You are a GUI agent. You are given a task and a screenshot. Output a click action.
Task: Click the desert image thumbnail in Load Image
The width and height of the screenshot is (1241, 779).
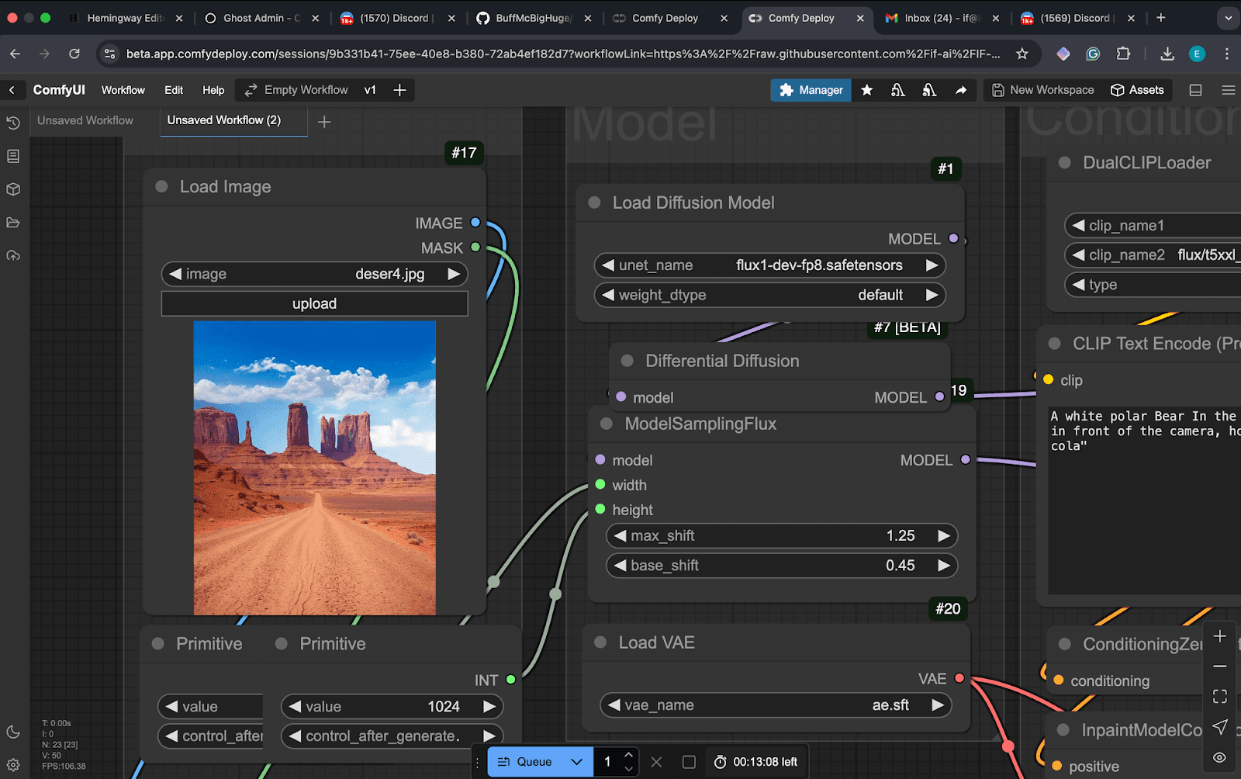click(314, 466)
